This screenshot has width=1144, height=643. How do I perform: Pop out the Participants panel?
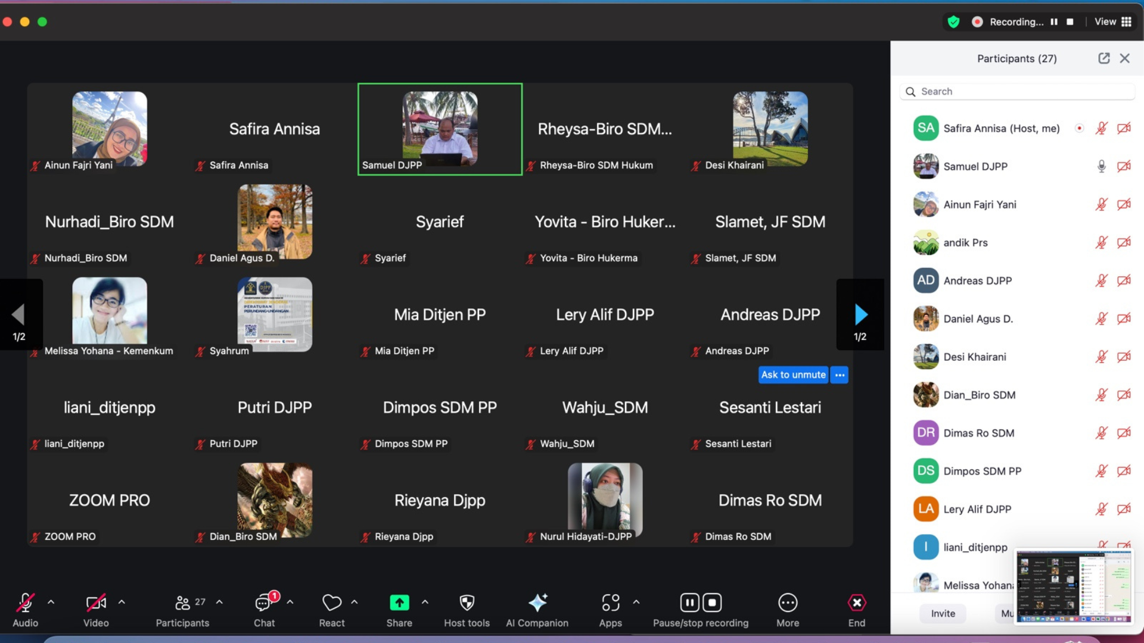(1104, 58)
